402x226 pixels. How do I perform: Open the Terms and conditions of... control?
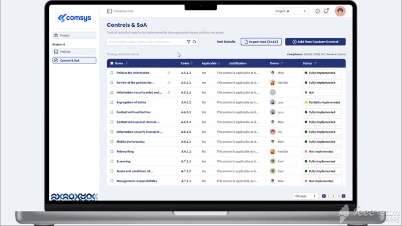(135, 171)
